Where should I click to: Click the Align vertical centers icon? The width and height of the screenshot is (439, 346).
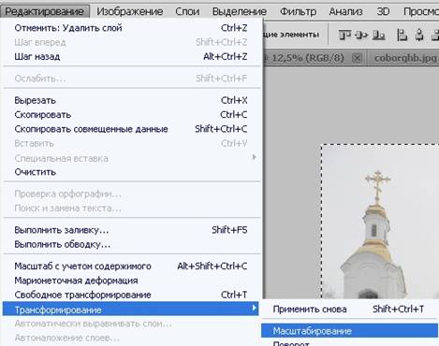tap(361, 35)
